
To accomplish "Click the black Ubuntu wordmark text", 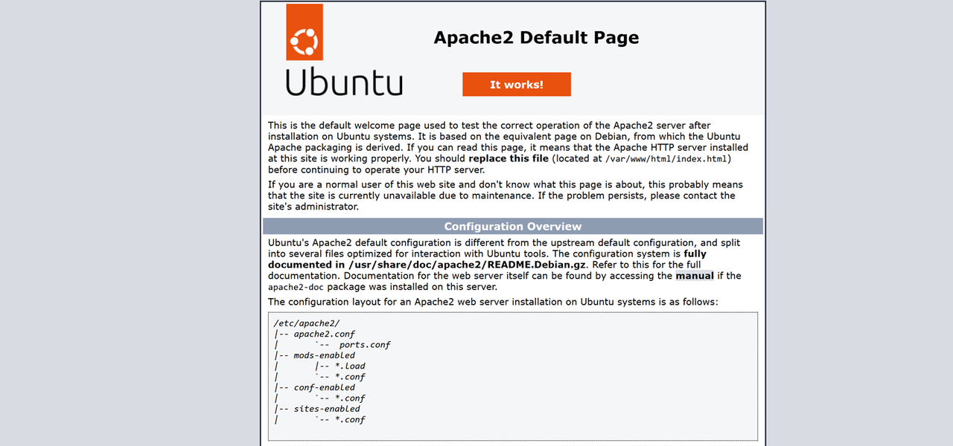I will 344,83.
